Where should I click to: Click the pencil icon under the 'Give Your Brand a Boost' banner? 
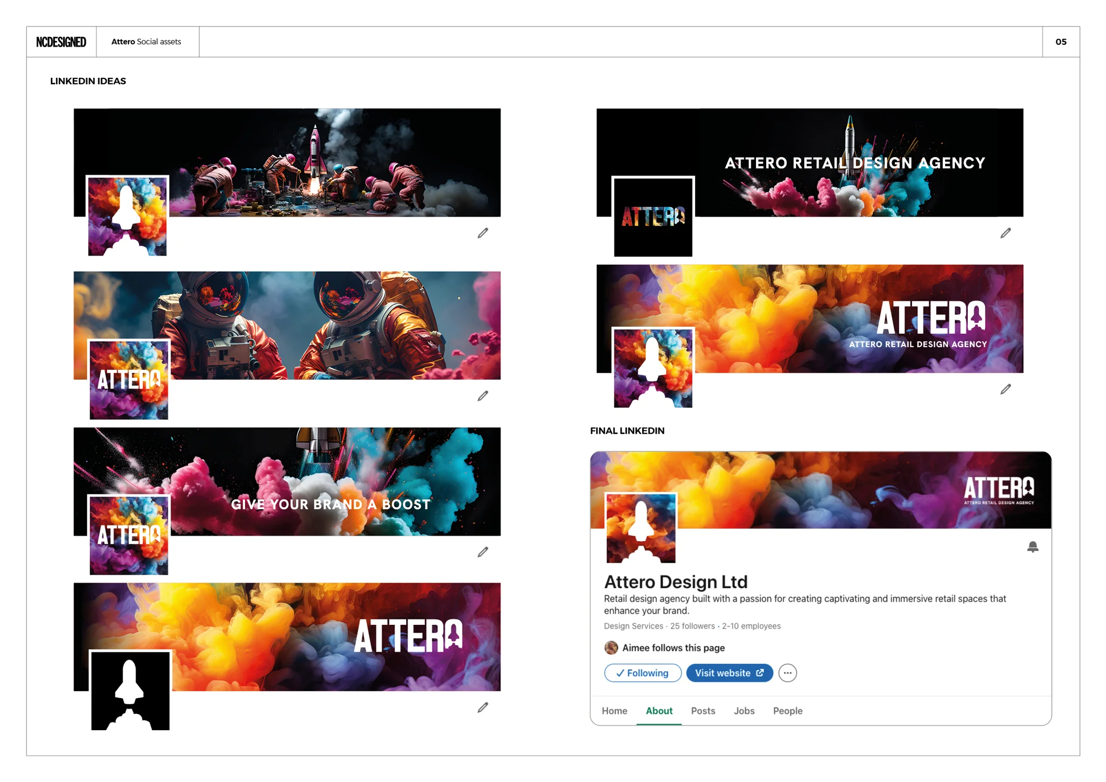tap(483, 552)
